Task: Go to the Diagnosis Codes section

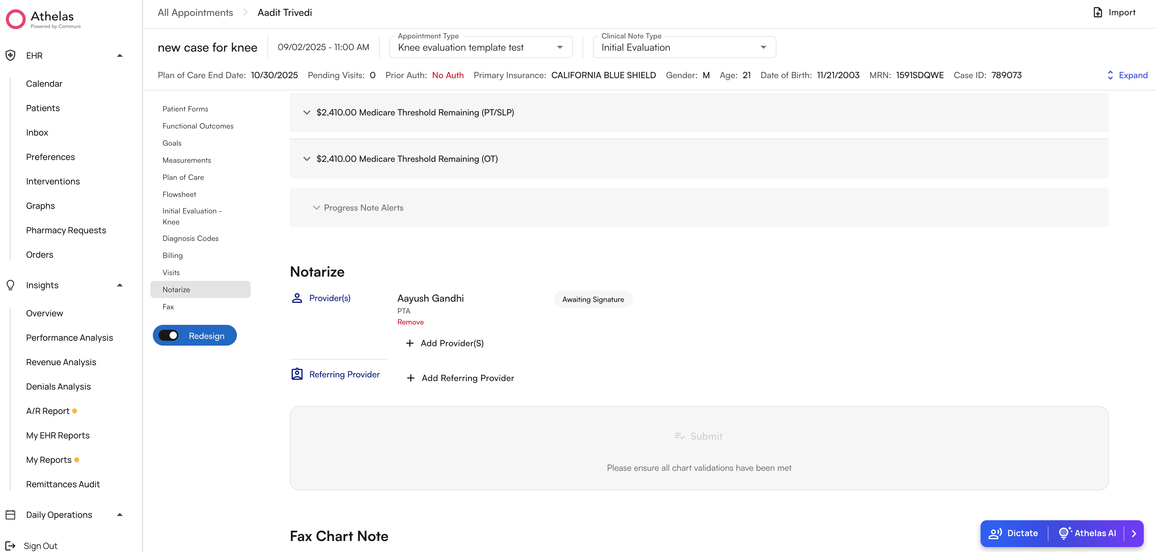Action: [x=190, y=238]
